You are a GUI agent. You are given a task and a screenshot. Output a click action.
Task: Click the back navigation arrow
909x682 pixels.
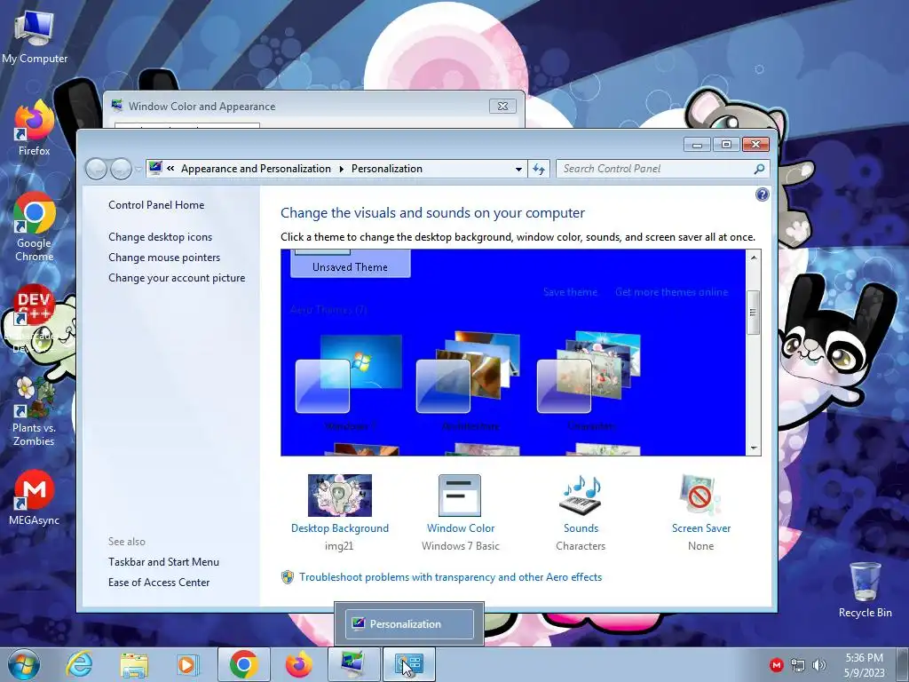click(x=96, y=169)
